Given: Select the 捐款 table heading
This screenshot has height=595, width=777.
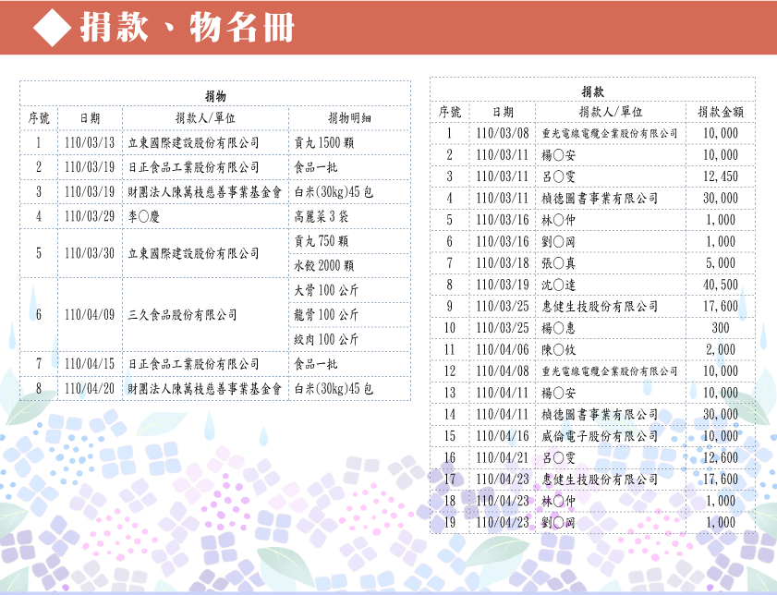Looking at the screenshot, I should pos(592,91).
